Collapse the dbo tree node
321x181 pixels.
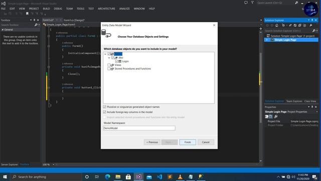tap(109, 58)
